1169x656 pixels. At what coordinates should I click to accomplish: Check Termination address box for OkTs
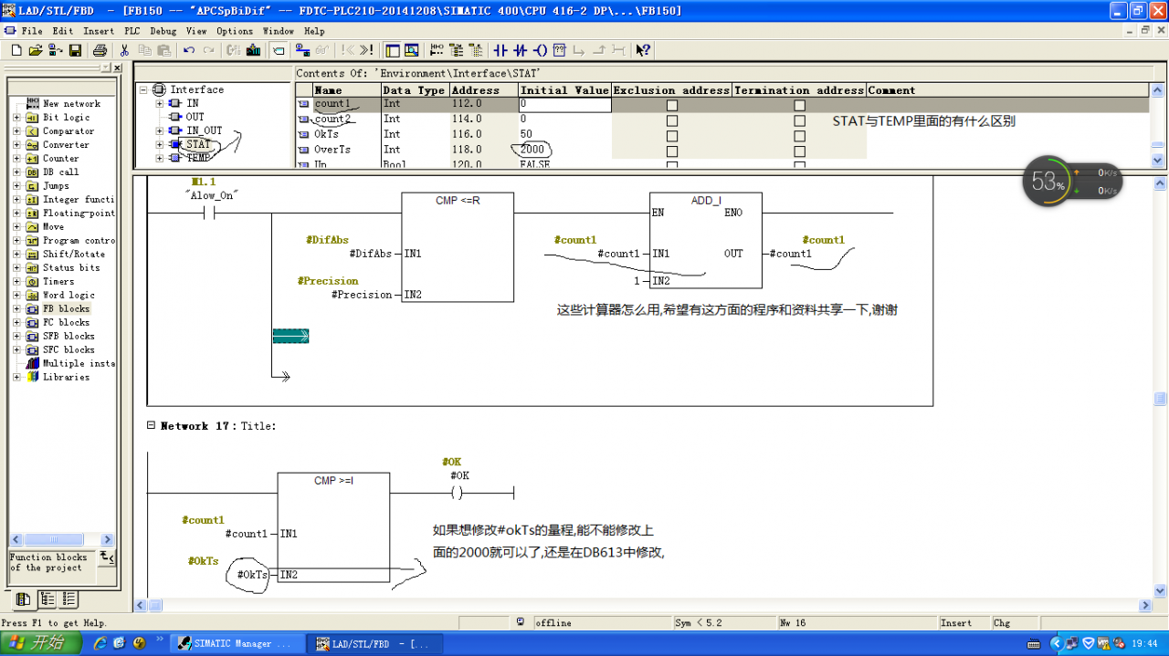click(x=800, y=136)
